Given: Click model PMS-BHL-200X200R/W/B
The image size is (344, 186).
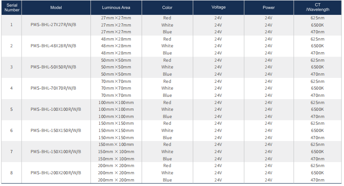Looking at the screenshot, I should (x=56, y=173).
